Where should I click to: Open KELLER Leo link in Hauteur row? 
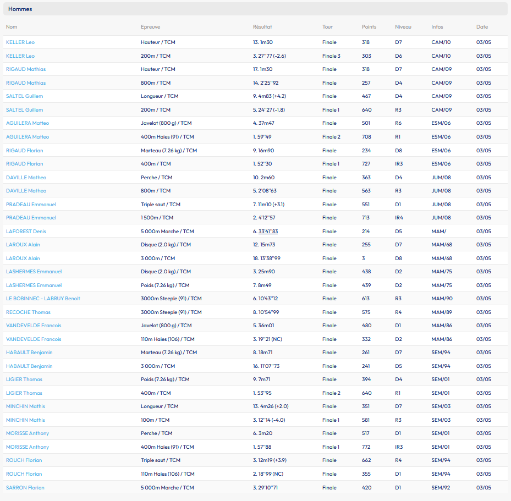point(20,42)
